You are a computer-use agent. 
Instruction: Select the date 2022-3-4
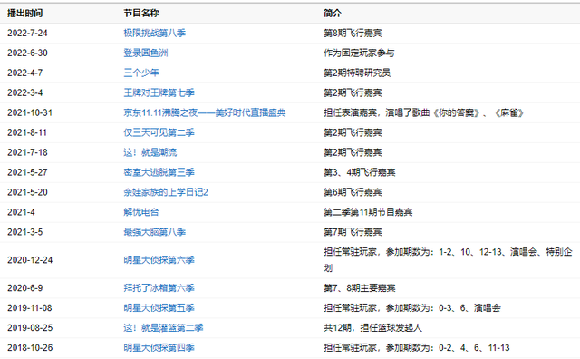24,92
